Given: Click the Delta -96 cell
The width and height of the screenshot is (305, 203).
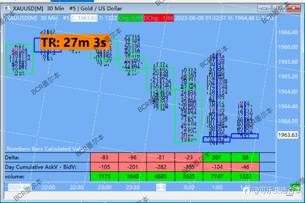Looking at the screenshot, I should 133,157.
